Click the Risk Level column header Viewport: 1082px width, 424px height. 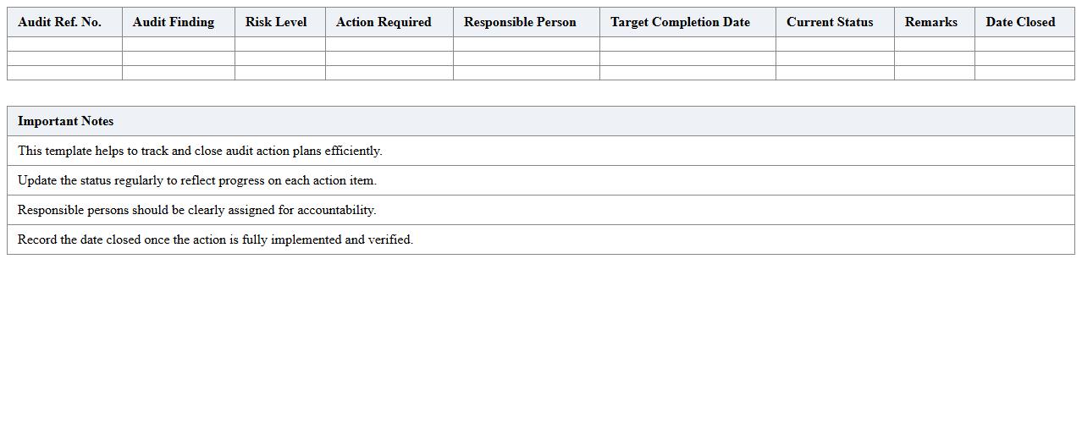(276, 22)
